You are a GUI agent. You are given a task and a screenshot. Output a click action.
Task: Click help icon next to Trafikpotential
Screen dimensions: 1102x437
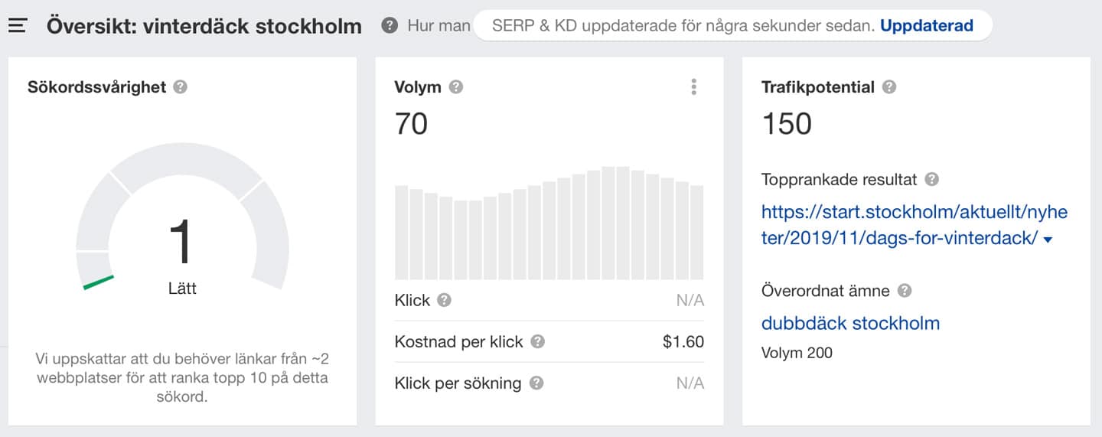[x=888, y=87]
